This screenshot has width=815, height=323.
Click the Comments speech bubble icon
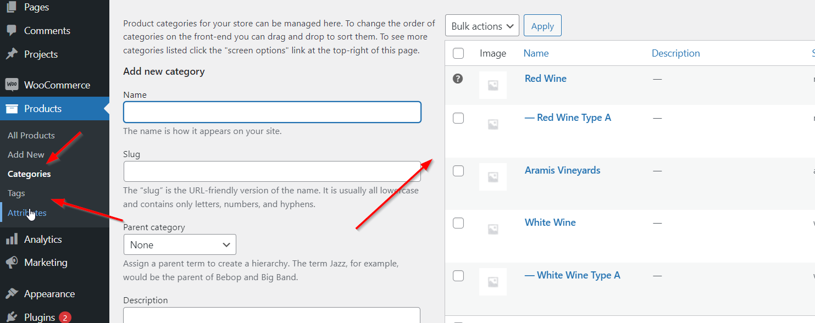click(12, 31)
